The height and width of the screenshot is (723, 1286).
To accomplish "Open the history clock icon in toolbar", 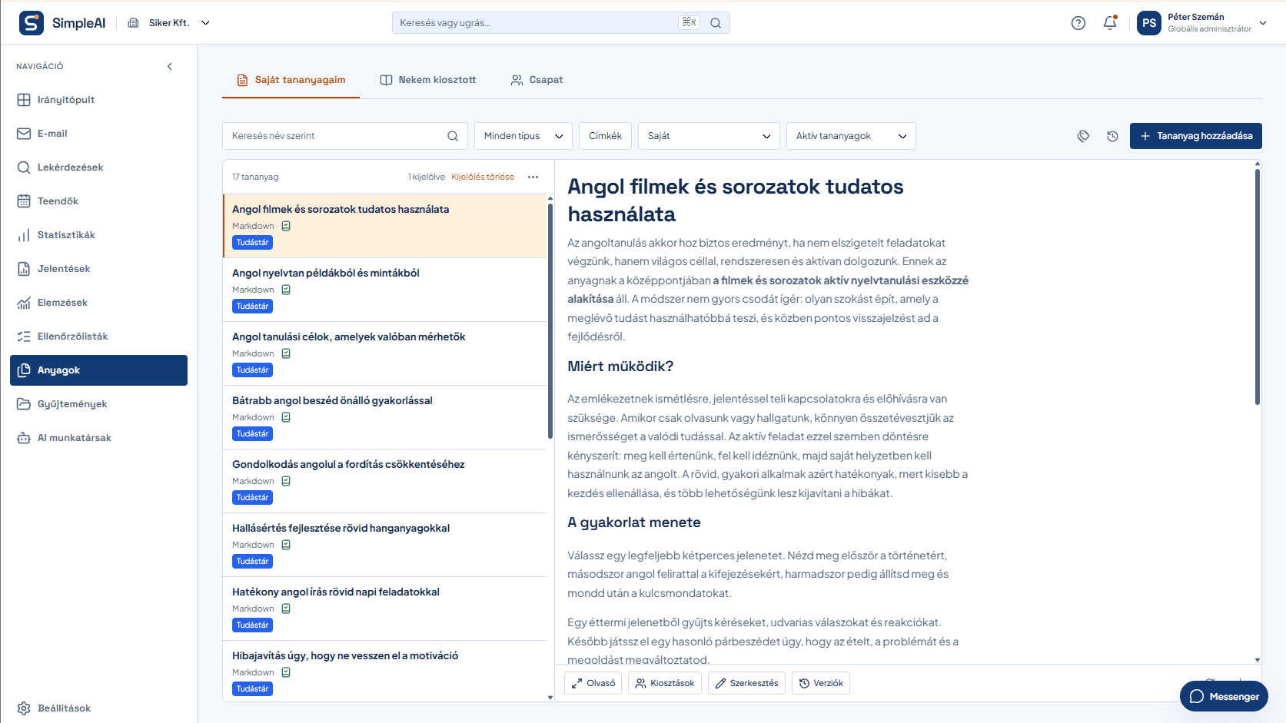I will 1112,136.
